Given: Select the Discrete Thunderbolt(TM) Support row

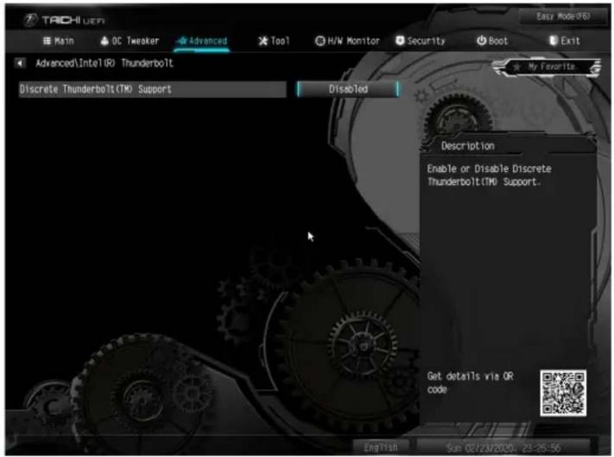Looking at the screenshot, I should [153, 89].
